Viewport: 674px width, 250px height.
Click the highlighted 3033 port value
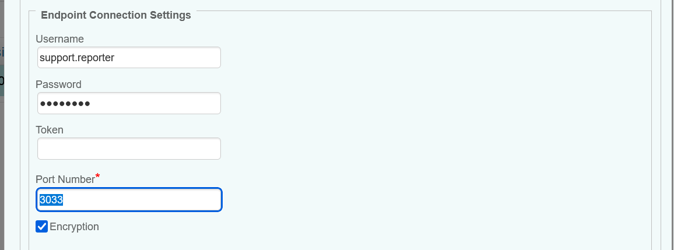pyautogui.click(x=51, y=200)
